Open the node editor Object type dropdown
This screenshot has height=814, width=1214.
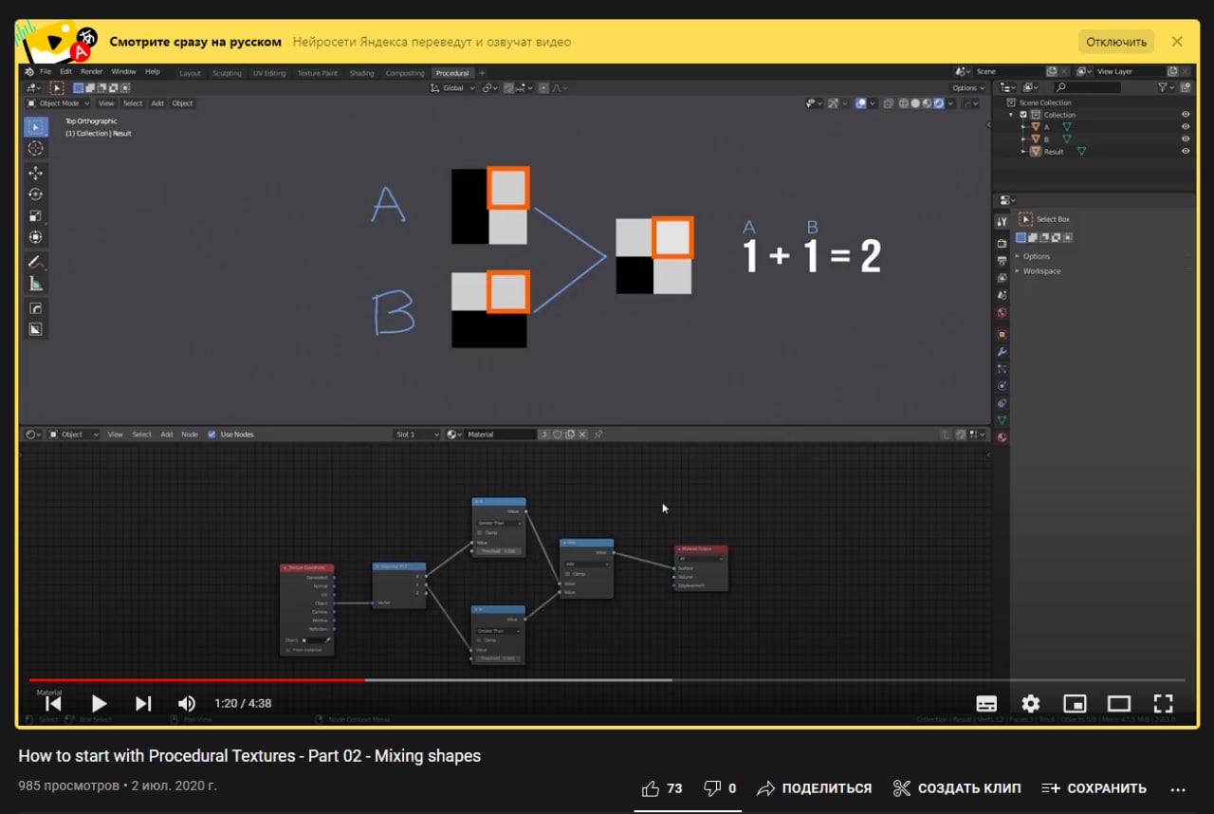click(x=74, y=435)
